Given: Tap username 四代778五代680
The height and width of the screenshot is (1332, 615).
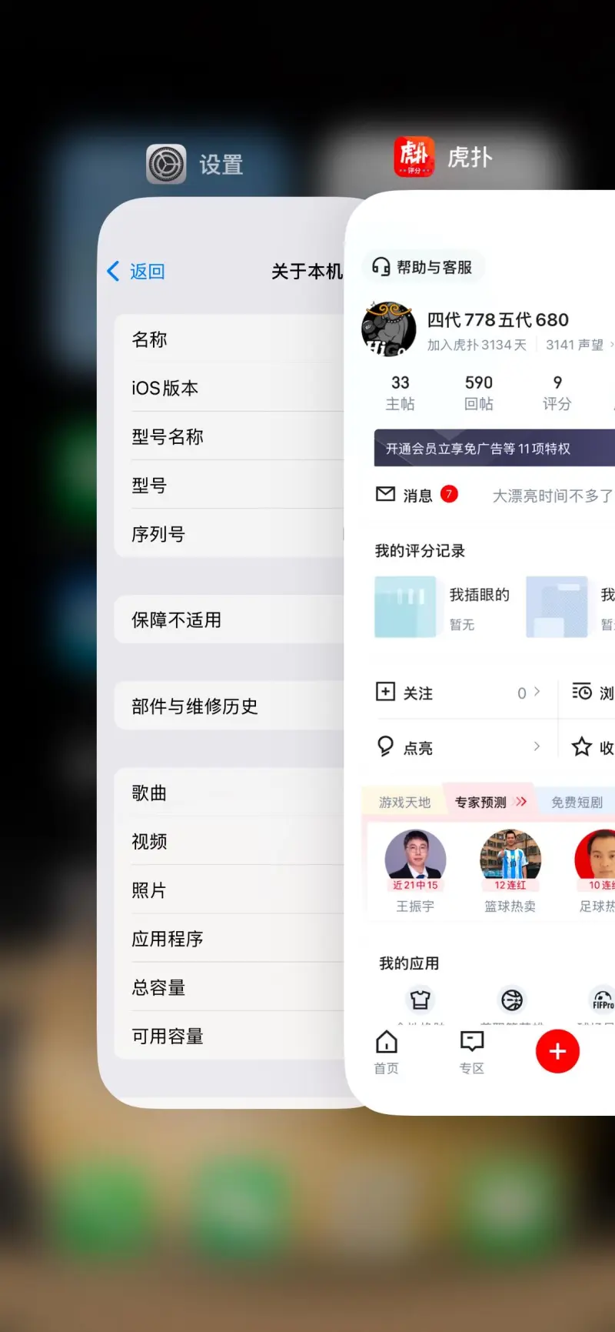Looking at the screenshot, I should click(497, 319).
